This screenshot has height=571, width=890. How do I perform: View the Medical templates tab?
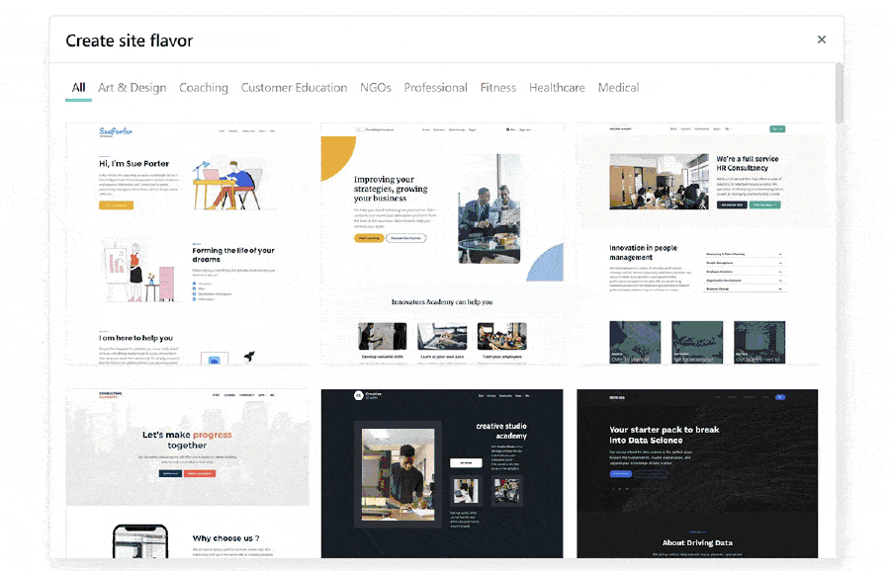click(x=618, y=88)
